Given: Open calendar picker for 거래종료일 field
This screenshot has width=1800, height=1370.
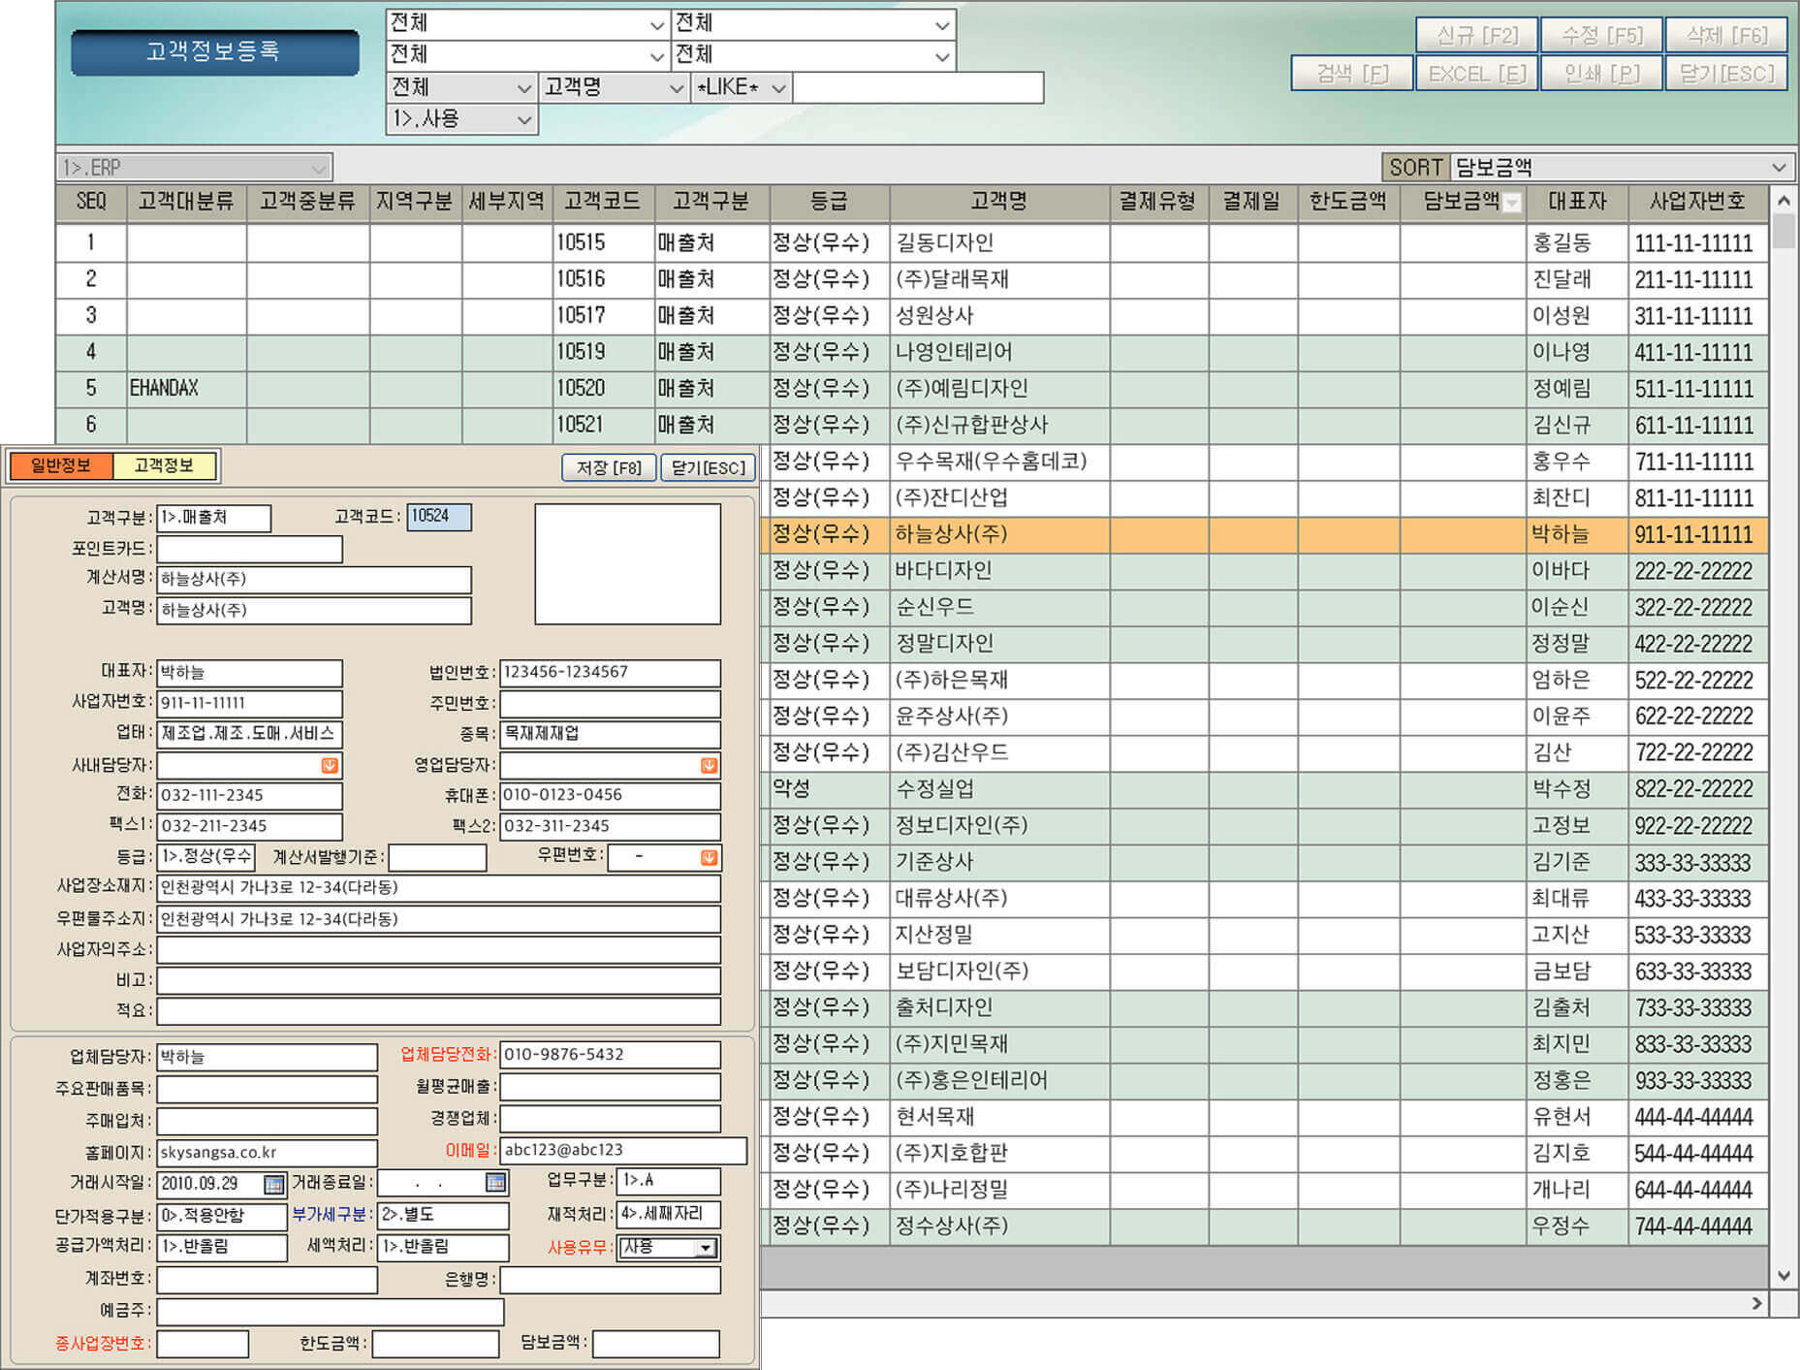Looking at the screenshot, I should coord(495,1183).
